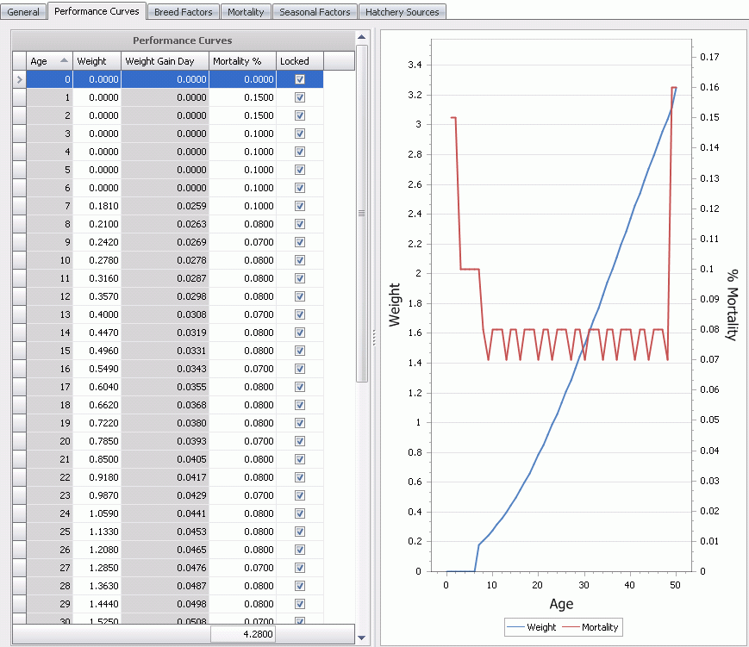
Task: Click current row indicator arrow for age 0
Action: coord(19,79)
